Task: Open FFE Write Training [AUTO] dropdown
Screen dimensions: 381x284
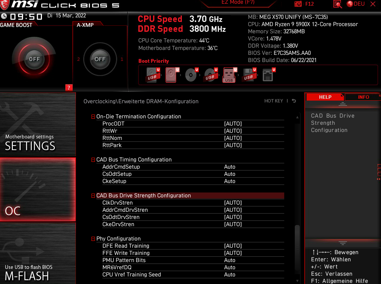Action: tap(233, 253)
